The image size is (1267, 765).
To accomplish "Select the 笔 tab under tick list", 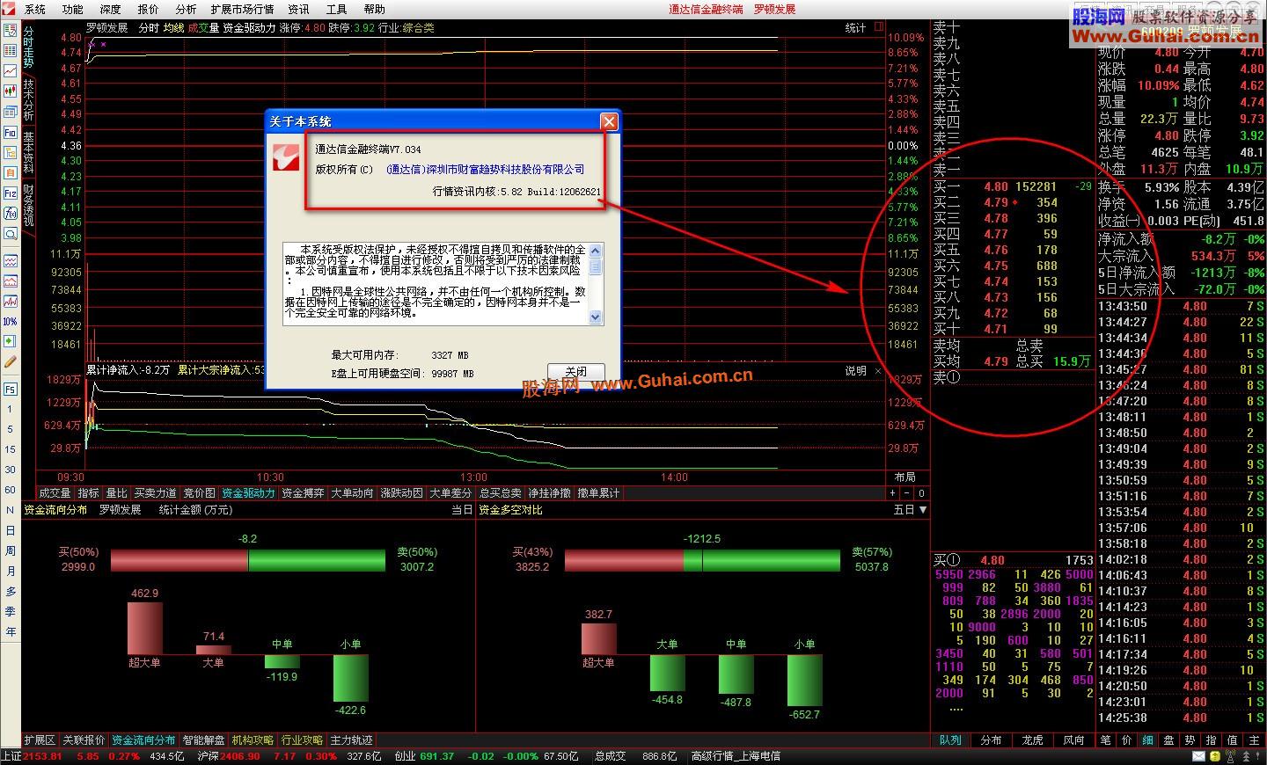I will 1106,740.
